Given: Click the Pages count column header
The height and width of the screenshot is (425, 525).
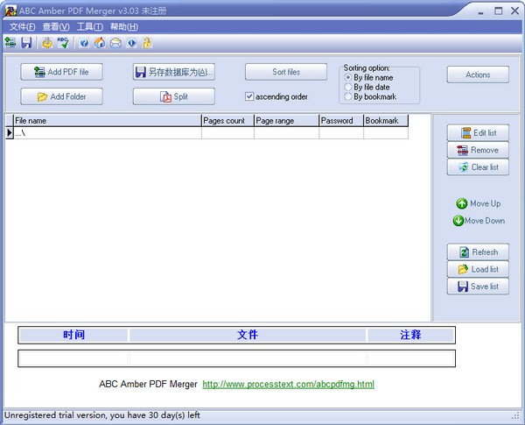Looking at the screenshot, I should click(227, 120).
